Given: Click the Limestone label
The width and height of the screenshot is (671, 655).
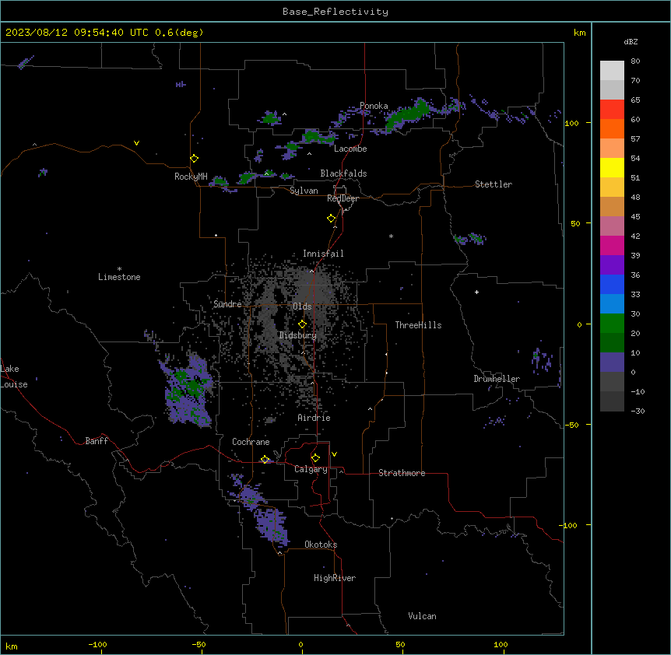Looking at the screenshot, I should (119, 277).
